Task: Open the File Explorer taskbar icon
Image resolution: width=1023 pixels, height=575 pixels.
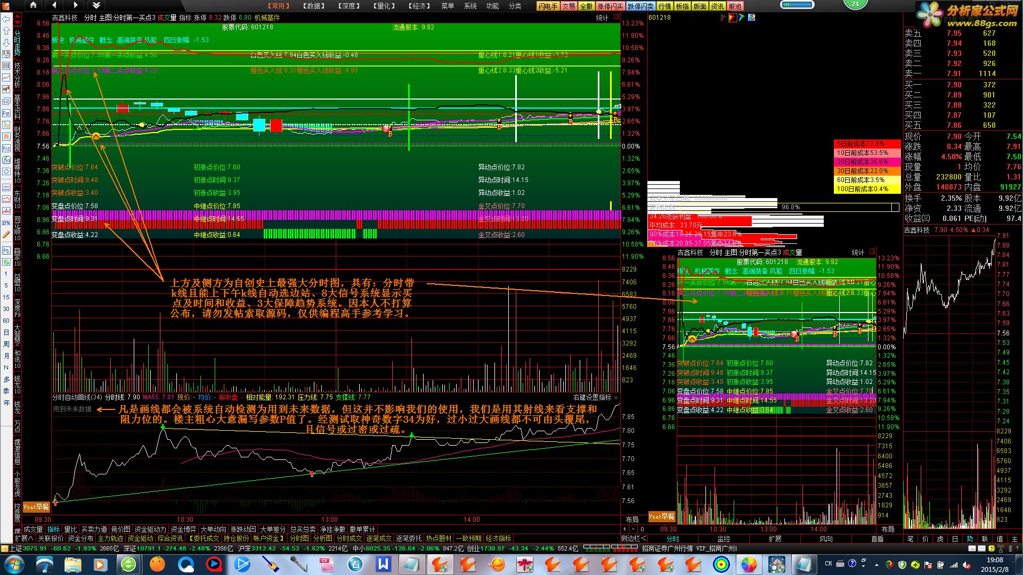Action: (x=73, y=564)
